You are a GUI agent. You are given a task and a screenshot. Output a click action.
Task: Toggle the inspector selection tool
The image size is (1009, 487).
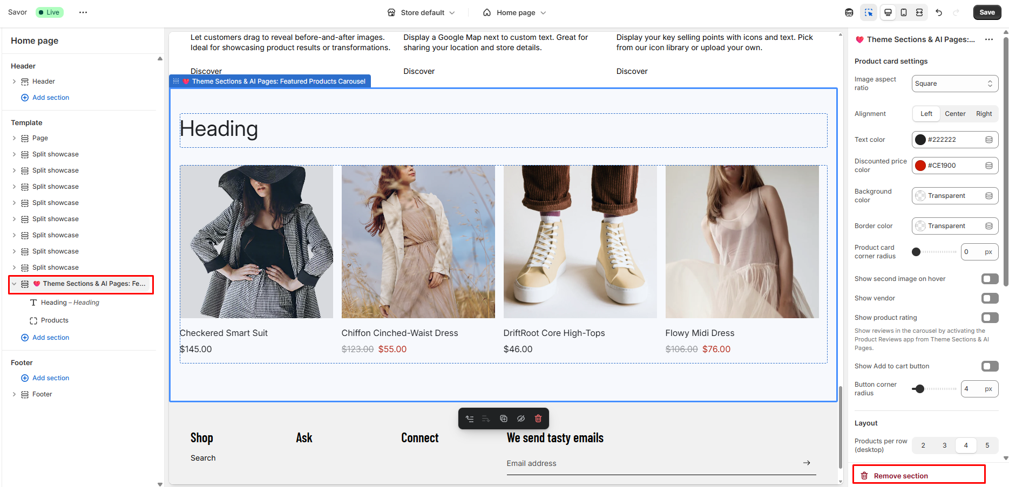coord(869,12)
